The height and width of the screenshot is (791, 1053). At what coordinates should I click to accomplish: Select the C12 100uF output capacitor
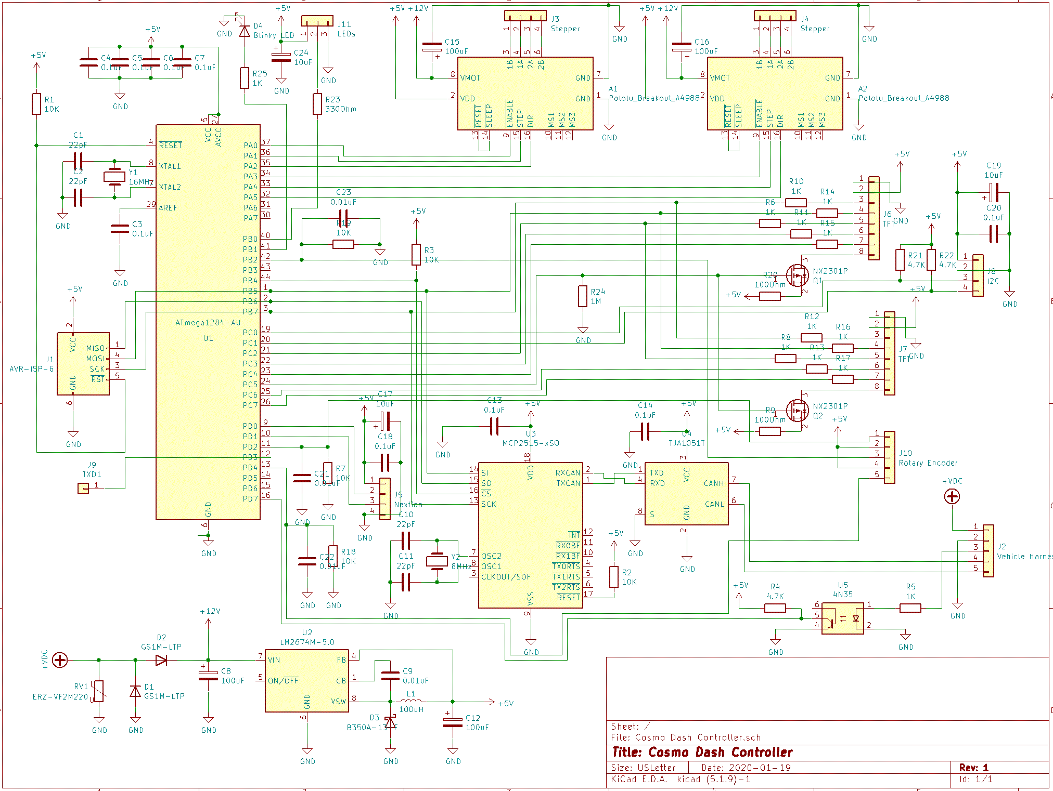coord(453,722)
